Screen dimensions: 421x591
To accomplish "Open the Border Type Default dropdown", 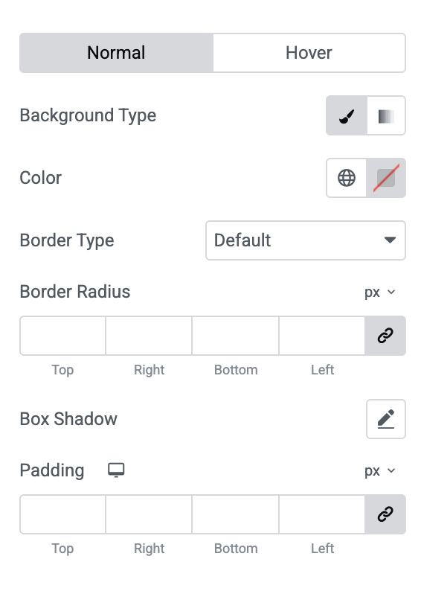I will click(x=306, y=240).
